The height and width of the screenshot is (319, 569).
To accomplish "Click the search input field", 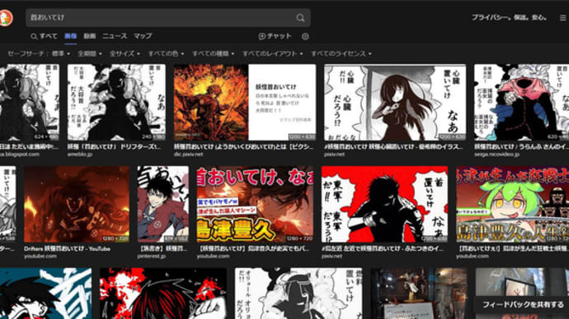I will pos(160,18).
